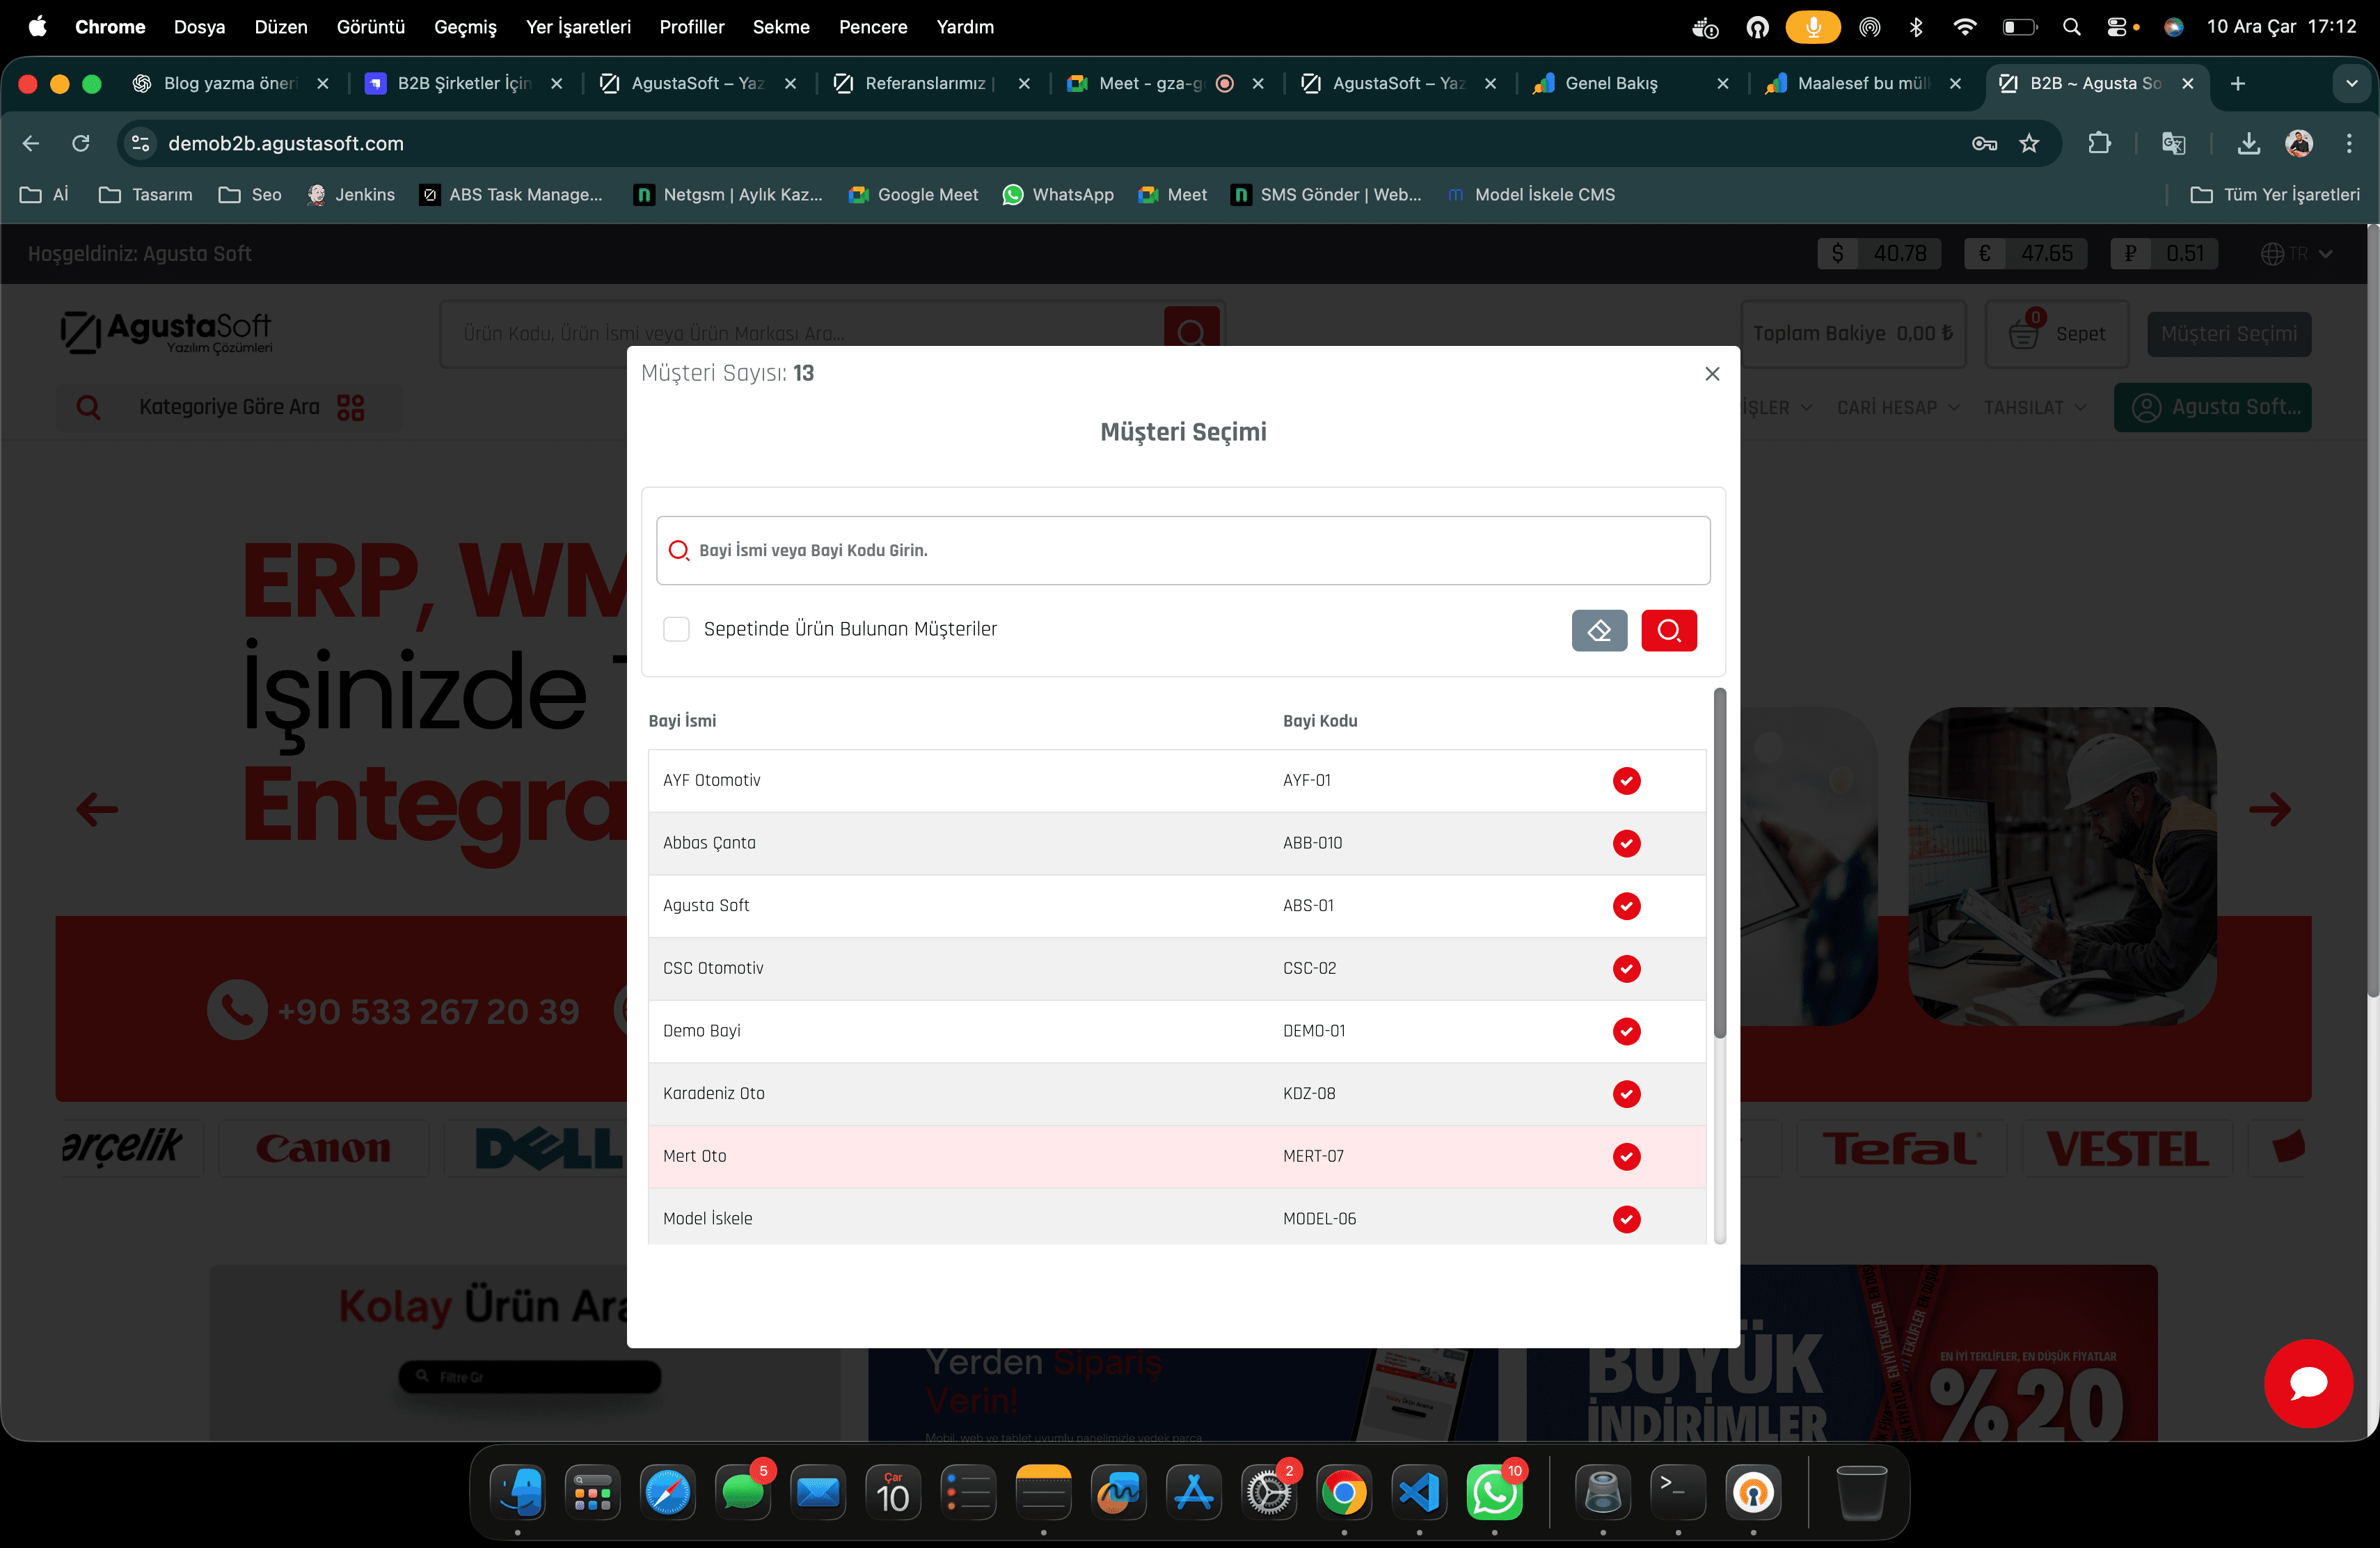Viewport: 2380px width, 1548px height.
Task: Open Spotlight search in the menu bar
Action: click(x=2071, y=27)
